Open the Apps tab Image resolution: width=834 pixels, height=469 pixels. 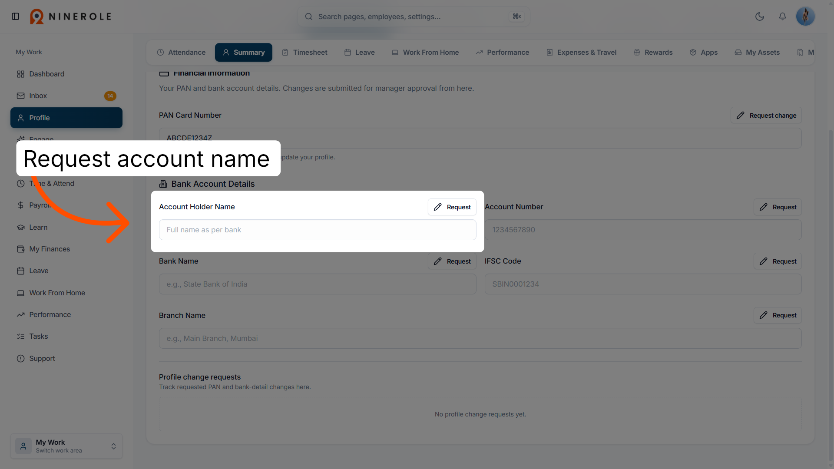(704, 52)
